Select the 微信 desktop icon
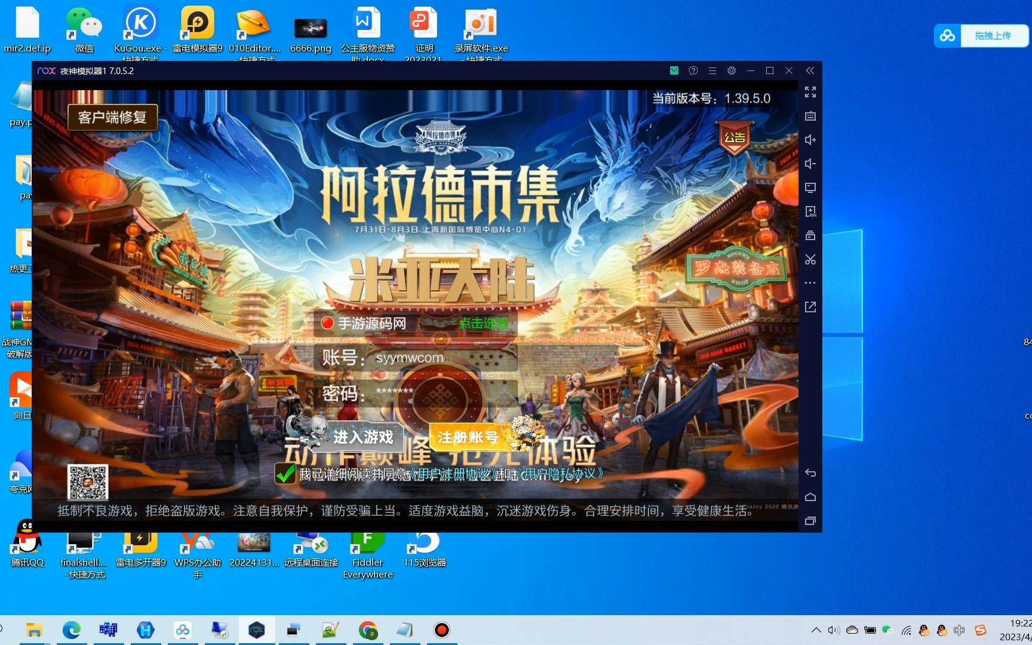The height and width of the screenshot is (645, 1032). (x=84, y=30)
